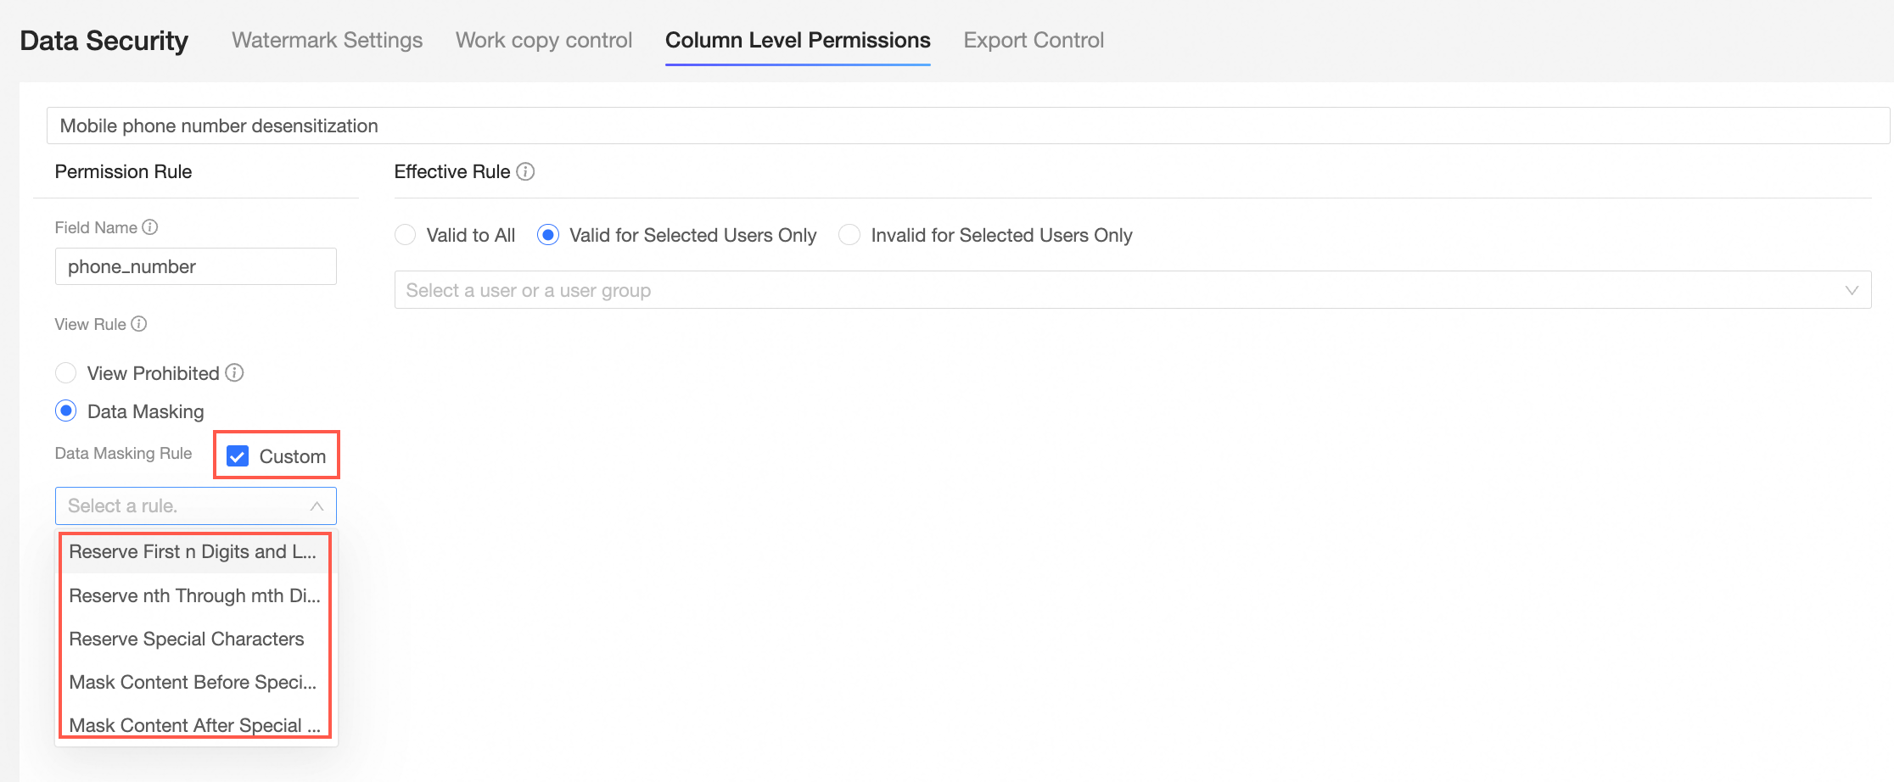Go to Work copy control tab
Viewport: 1894px width, 782px height.
(543, 40)
